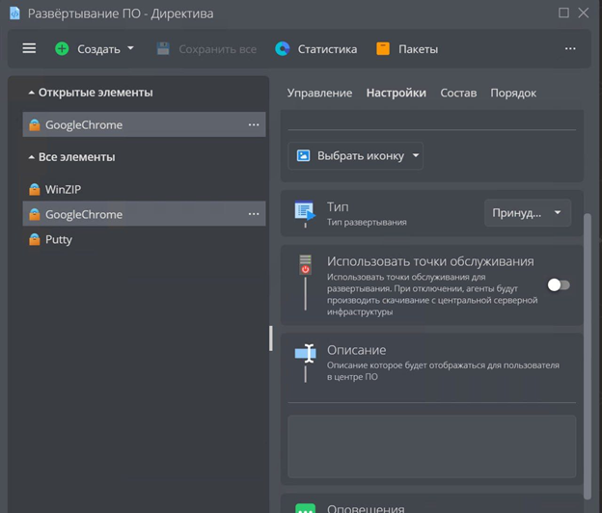Switch to the Настройки tab
The height and width of the screenshot is (513, 602).
point(397,93)
